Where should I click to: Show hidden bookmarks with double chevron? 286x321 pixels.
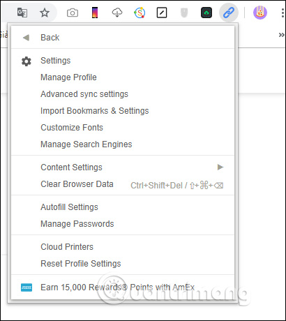282,35
